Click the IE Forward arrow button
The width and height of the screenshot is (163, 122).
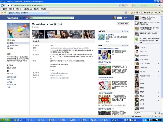[6, 5]
